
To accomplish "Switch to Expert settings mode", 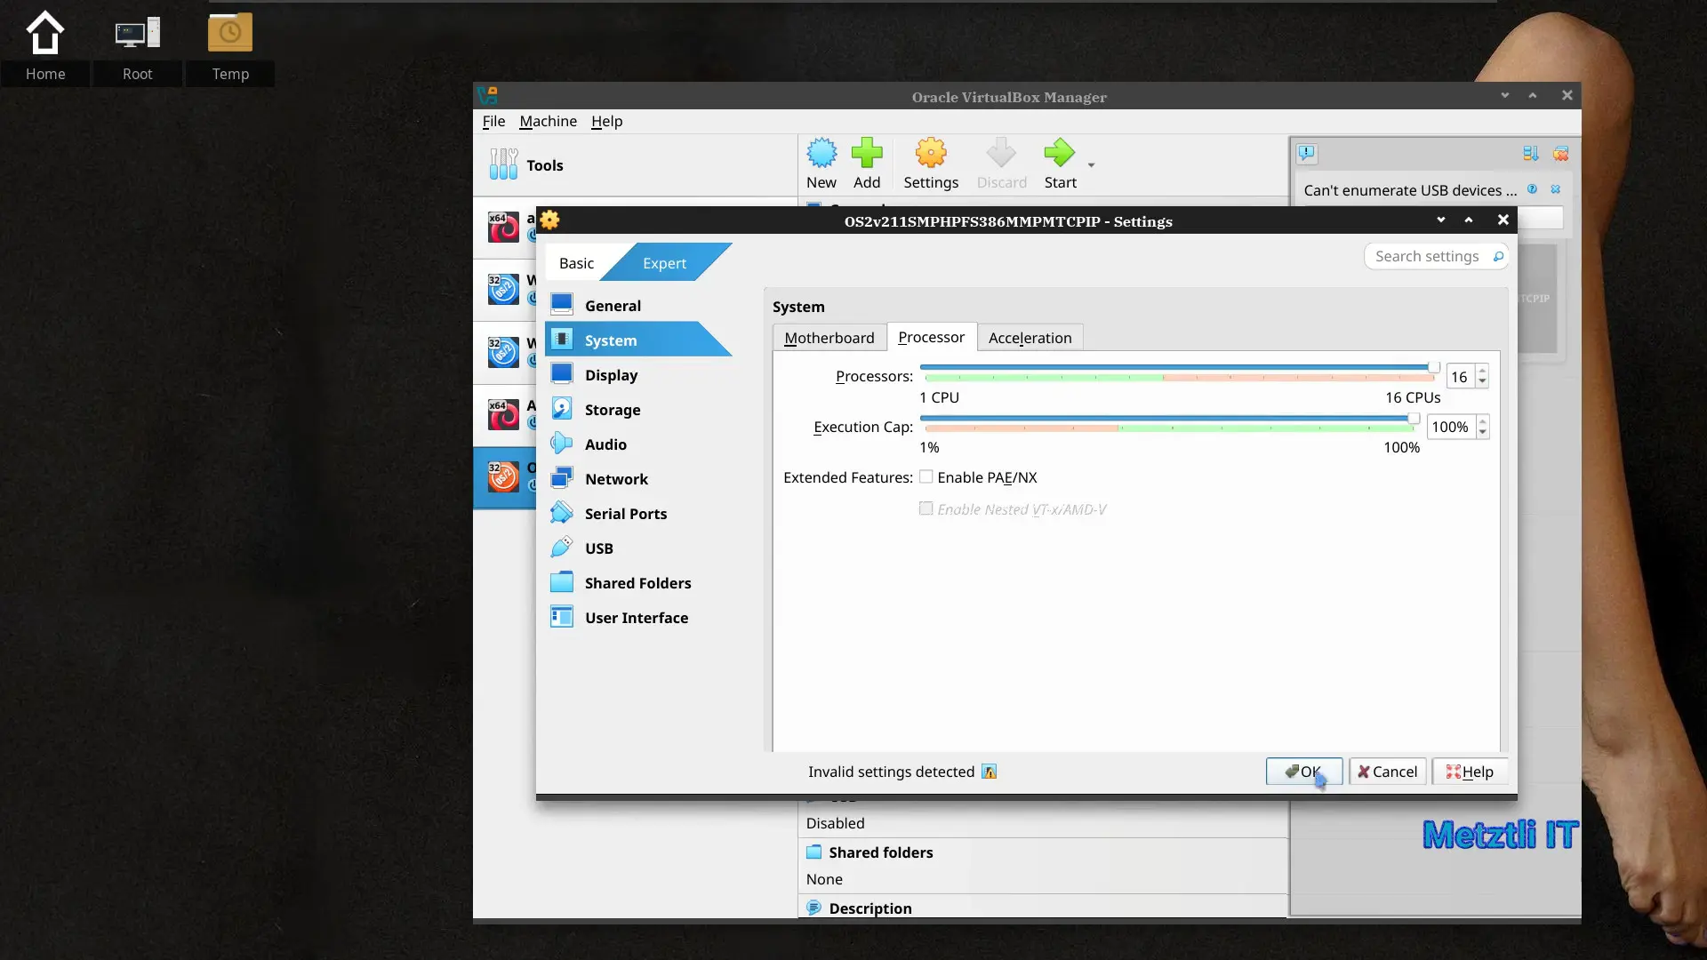I will tap(664, 263).
